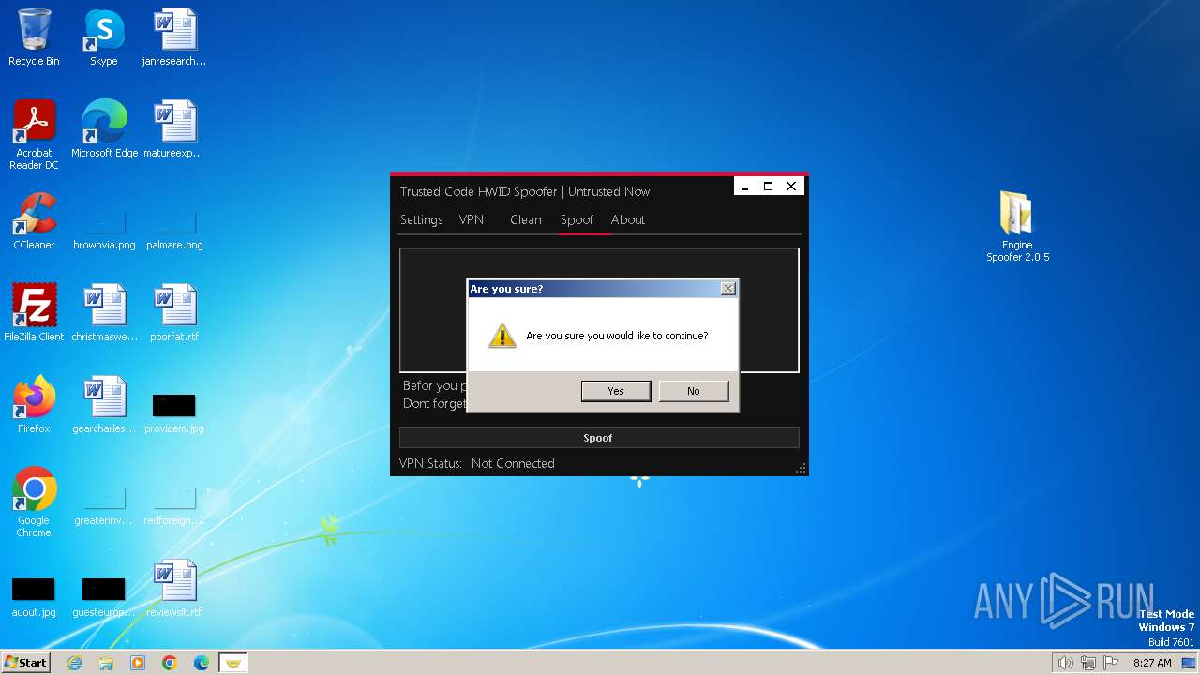
Task: Open the matureexp Word document
Action: click(x=174, y=130)
